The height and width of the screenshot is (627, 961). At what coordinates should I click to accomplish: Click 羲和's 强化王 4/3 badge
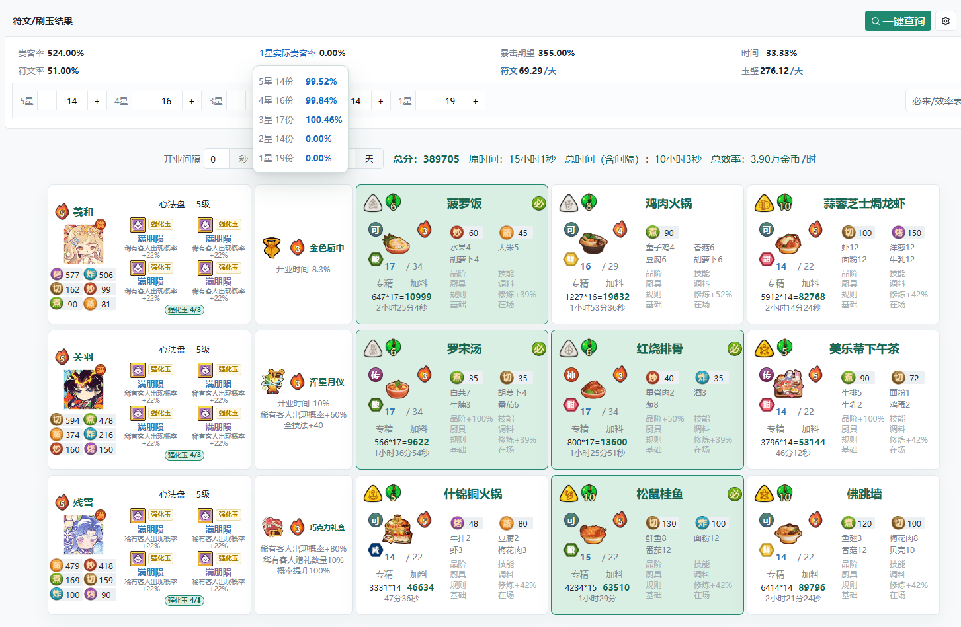(185, 310)
